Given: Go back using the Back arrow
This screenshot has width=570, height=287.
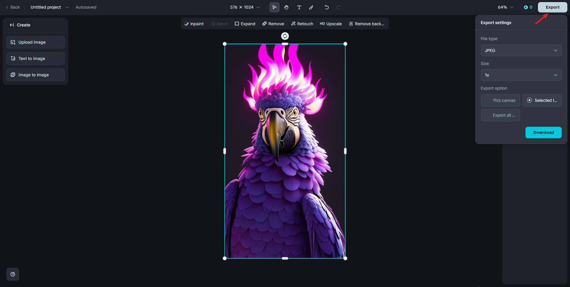Looking at the screenshot, I should pyautogui.click(x=12, y=7).
